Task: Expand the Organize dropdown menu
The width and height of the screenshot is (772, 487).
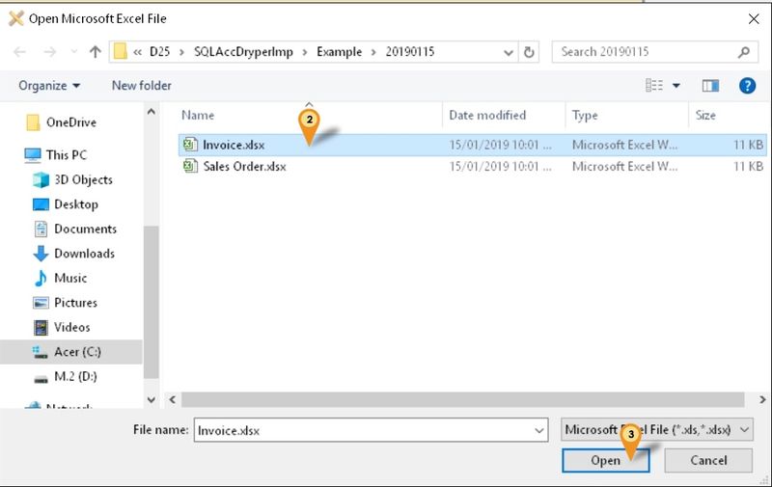Action: [49, 86]
